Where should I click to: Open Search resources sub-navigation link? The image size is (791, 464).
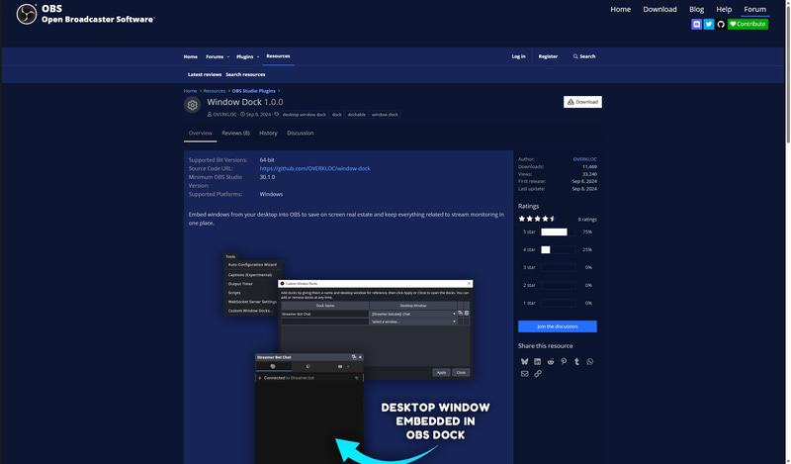[x=245, y=74]
